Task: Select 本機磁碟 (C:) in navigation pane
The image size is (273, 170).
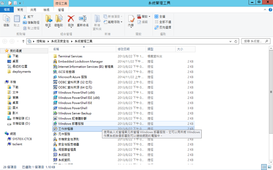Action: 19,118
